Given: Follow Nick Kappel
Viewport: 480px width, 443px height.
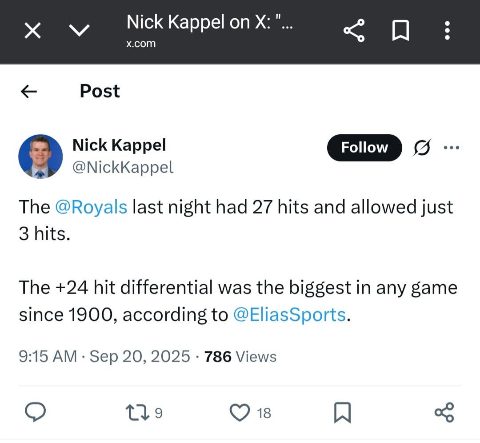Looking at the screenshot, I should click(x=364, y=148).
